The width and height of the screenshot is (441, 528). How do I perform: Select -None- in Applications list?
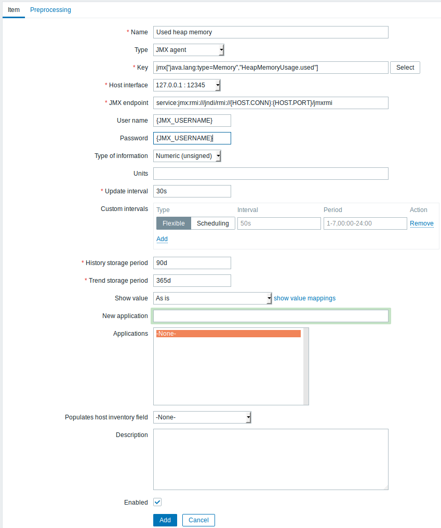[x=228, y=334]
